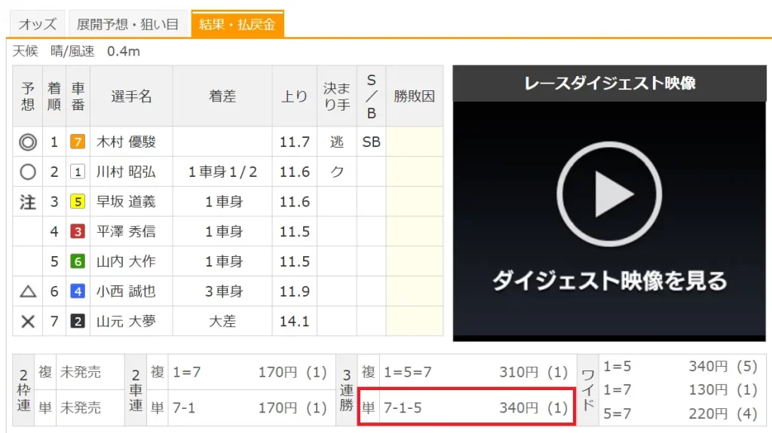Click the 勝敗因 column header
This screenshot has height=433, width=772.
[415, 96]
